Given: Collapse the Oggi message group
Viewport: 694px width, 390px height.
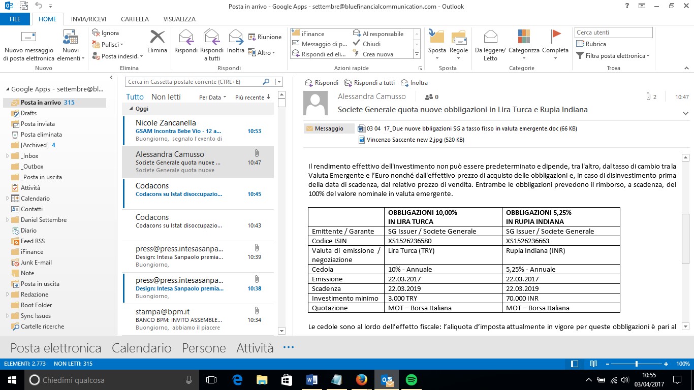Looking at the screenshot, I should coord(131,109).
